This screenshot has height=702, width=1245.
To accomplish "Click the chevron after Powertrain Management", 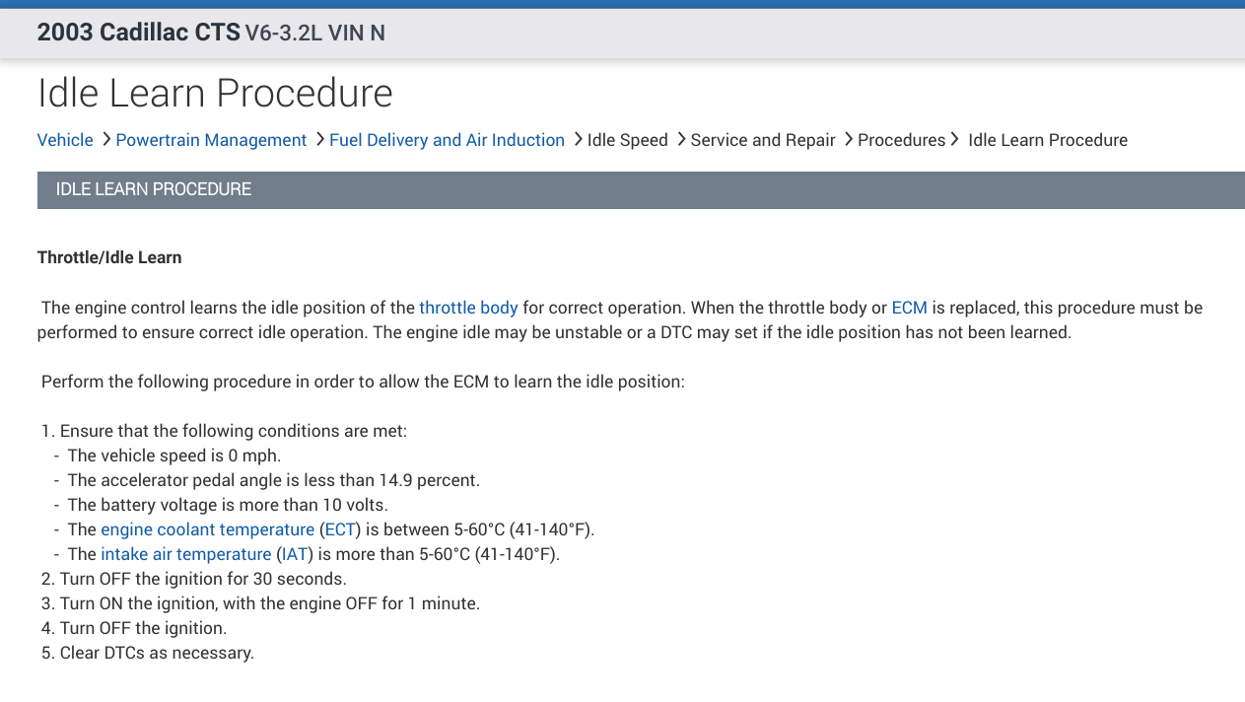I will pos(319,140).
